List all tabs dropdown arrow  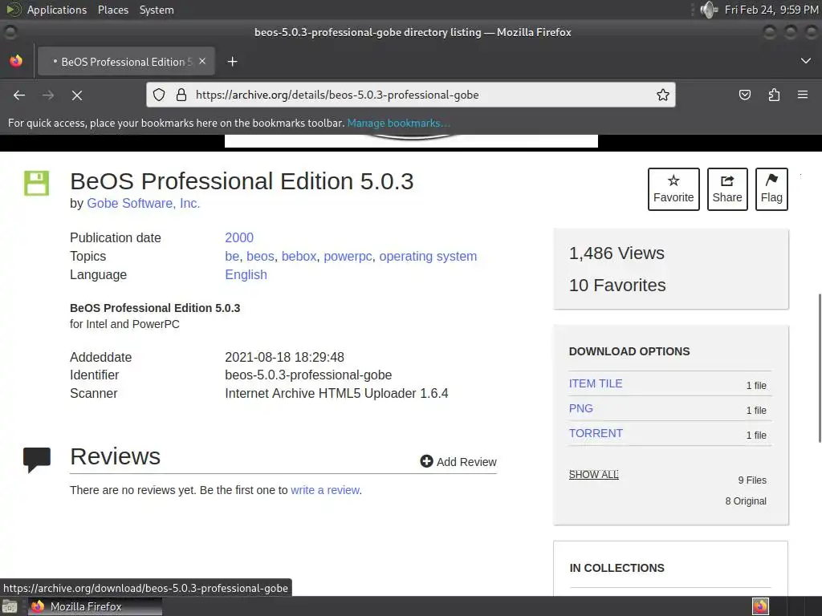pyautogui.click(x=806, y=61)
